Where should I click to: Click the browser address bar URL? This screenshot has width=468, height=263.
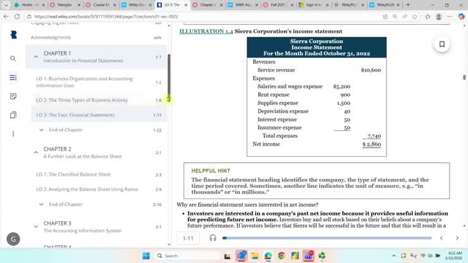pyautogui.click(x=106, y=16)
